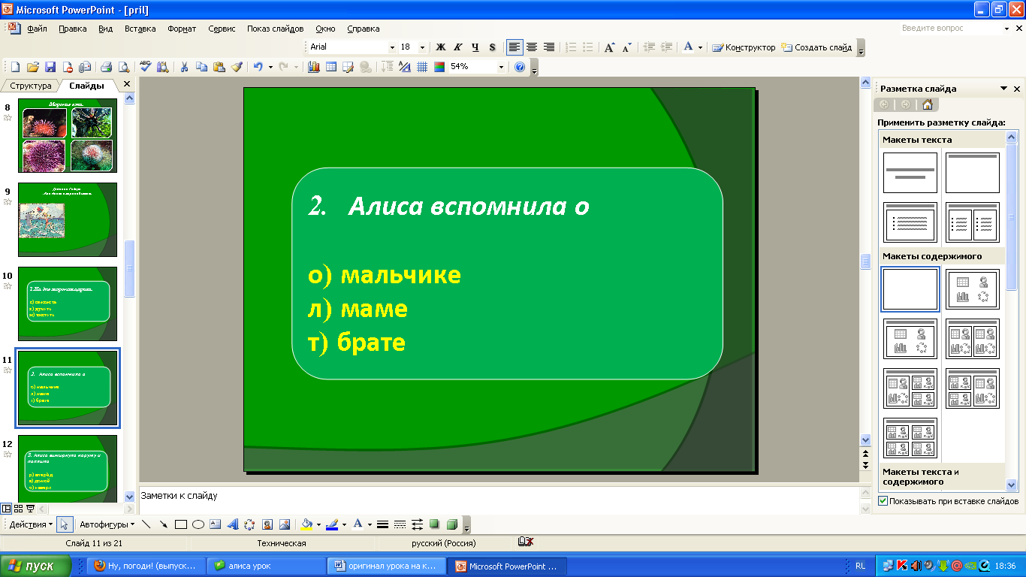The width and height of the screenshot is (1026, 577).
Task: Select the Oval drawing tool
Action: tap(198, 524)
